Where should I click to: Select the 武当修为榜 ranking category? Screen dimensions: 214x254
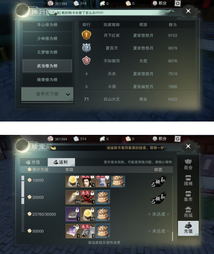(47, 66)
